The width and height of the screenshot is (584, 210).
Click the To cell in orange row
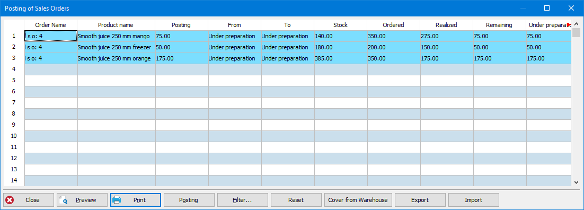288,58
